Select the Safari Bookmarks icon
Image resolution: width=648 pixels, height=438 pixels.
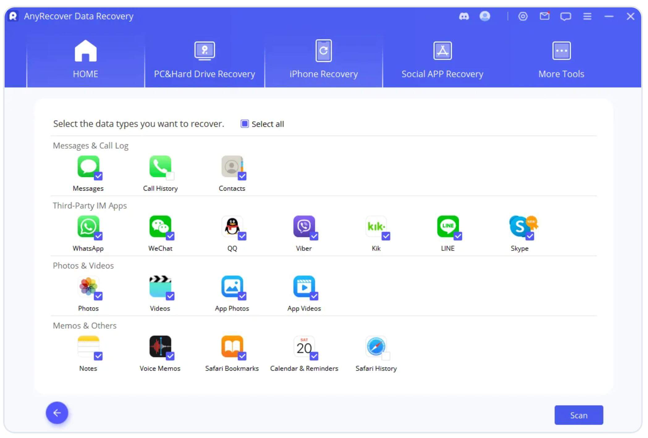pyautogui.click(x=232, y=346)
